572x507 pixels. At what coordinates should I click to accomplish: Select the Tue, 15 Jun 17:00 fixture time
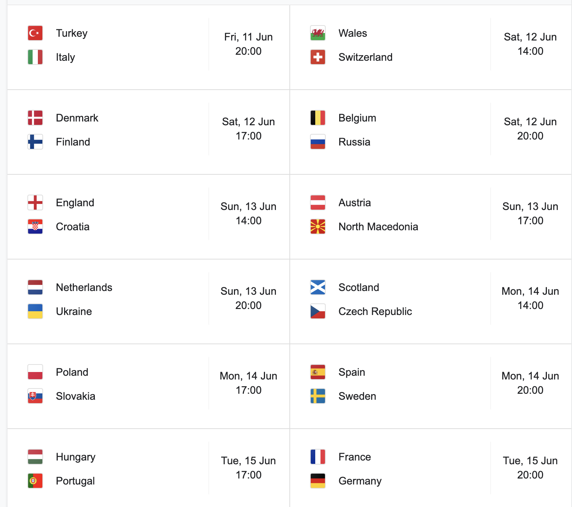click(249, 468)
